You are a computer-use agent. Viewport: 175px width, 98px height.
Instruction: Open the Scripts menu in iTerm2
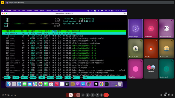point(36,11)
